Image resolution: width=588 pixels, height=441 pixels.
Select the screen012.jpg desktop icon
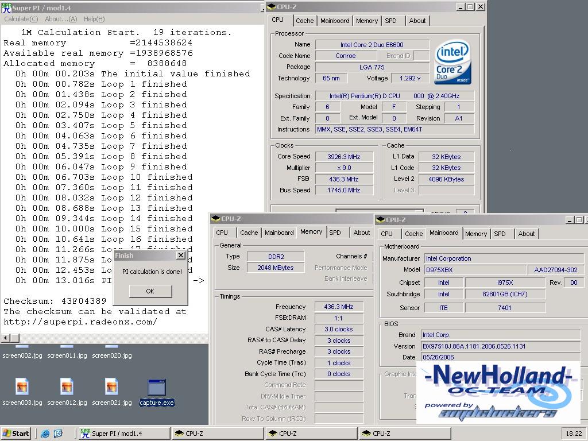click(x=67, y=392)
